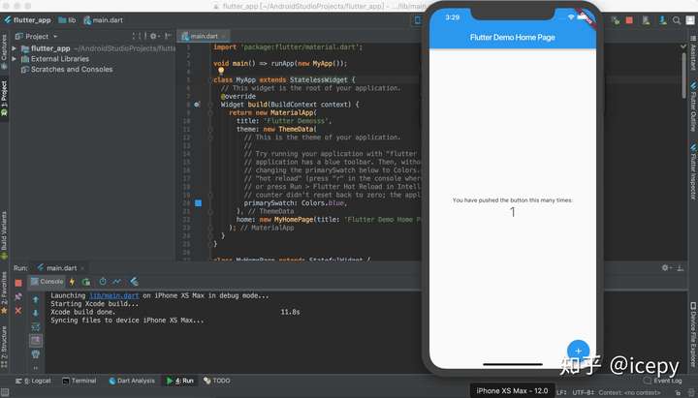Open the AVD Manager icon in the top toolbar
Image resolution: width=698 pixels, height=398 pixels.
click(646, 20)
